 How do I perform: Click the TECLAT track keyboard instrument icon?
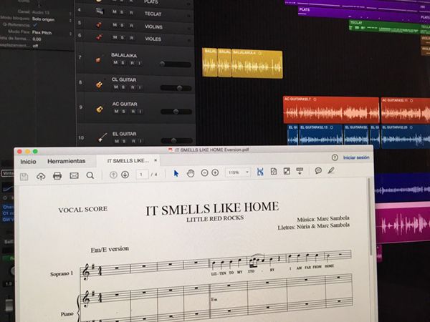tap(100, 11)
